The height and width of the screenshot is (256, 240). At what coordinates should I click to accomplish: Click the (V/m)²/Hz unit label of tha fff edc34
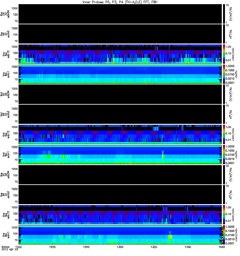point(231,14)
